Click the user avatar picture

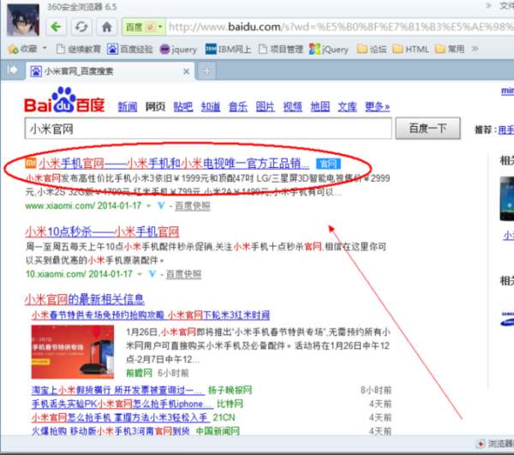click(x=23, y=20)
